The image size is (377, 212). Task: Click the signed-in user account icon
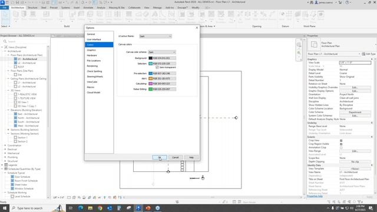[x=316, y=2]
